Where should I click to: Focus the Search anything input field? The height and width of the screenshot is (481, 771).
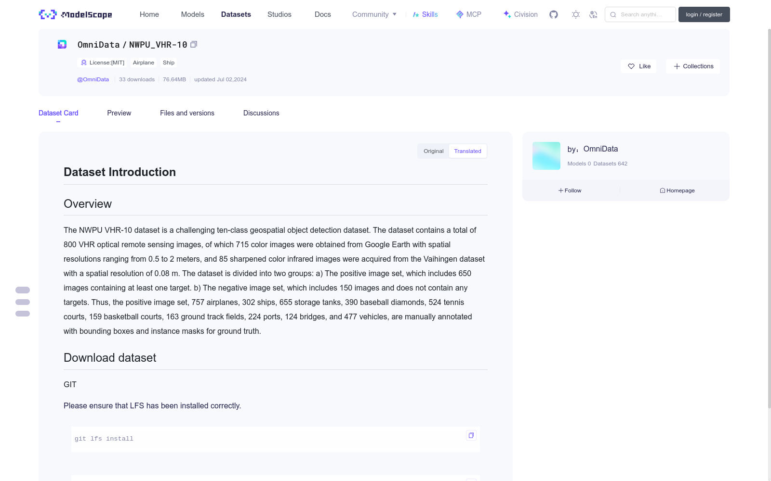(640, 14)
